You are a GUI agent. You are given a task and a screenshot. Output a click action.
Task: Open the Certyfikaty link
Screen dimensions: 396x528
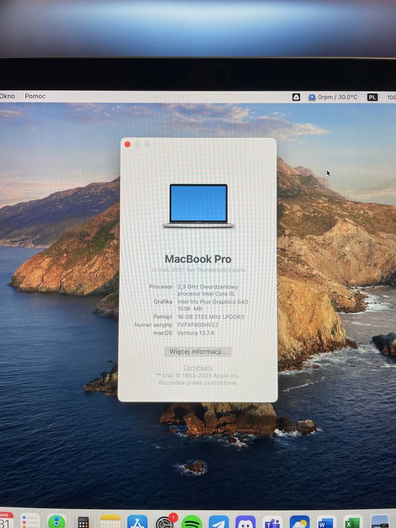click(197, 367)
